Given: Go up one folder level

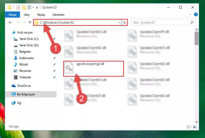Looking at the screenshot, I should (x=30, y=22).
